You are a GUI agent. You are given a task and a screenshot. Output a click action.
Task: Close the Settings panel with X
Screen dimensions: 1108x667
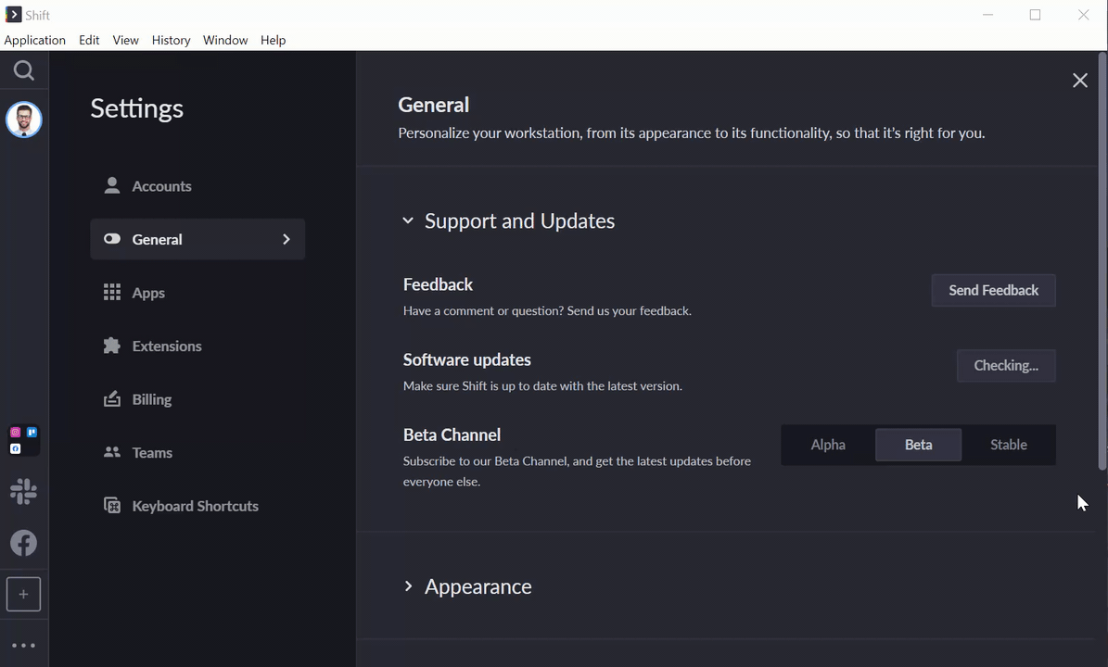pos(1080,81)
